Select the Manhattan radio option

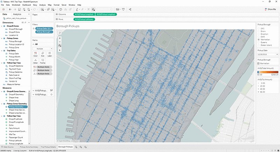[x=259, y=40]
